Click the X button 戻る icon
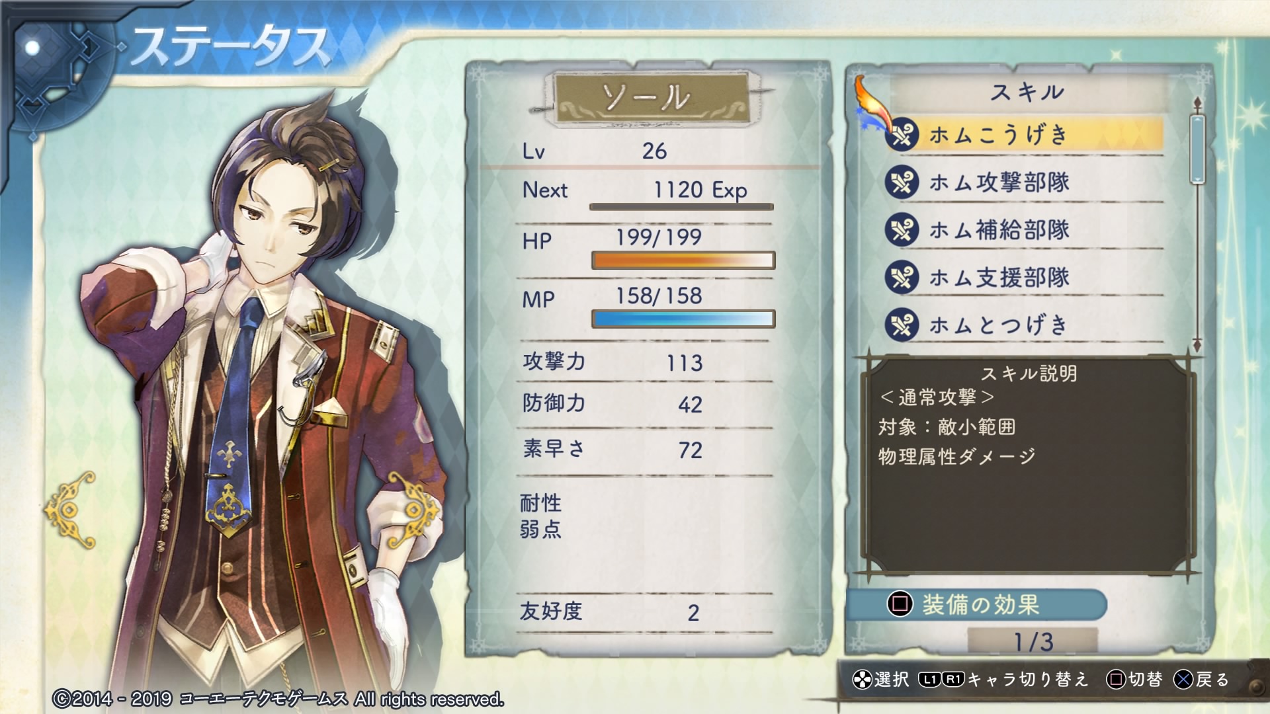 (x=1183, y=680)
